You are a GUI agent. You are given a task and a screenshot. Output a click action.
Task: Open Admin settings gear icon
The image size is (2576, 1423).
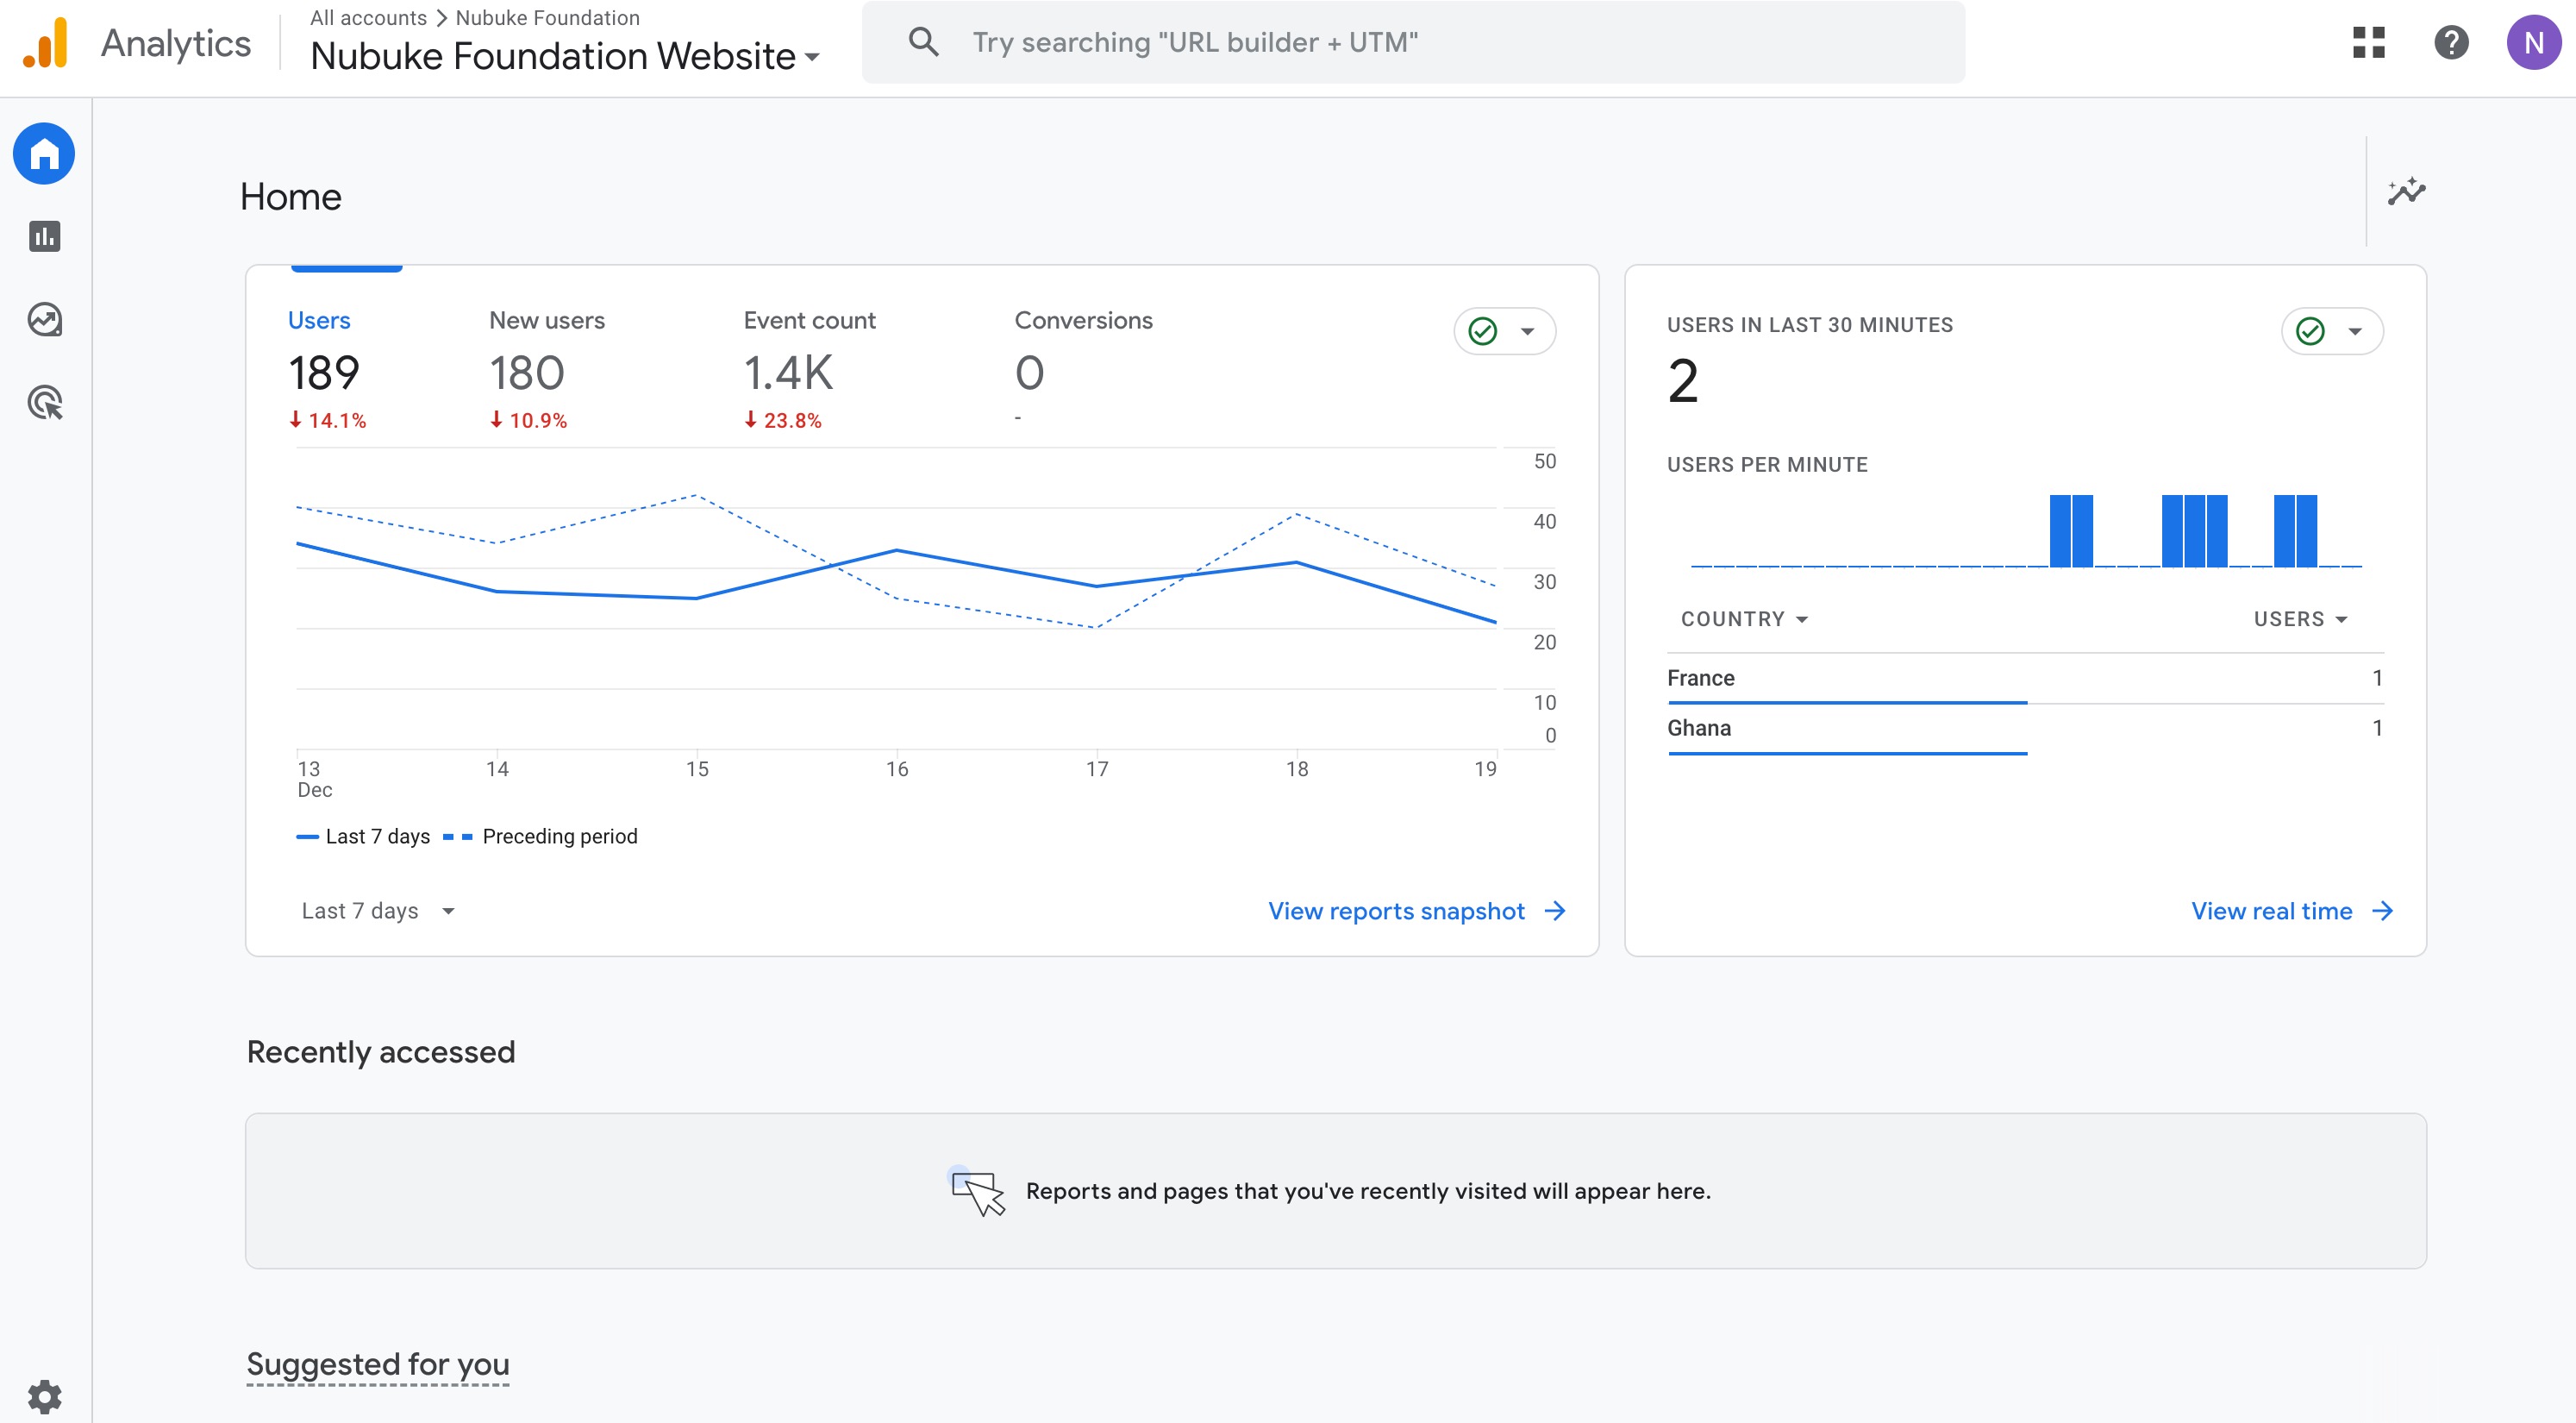click(44, 1396)
